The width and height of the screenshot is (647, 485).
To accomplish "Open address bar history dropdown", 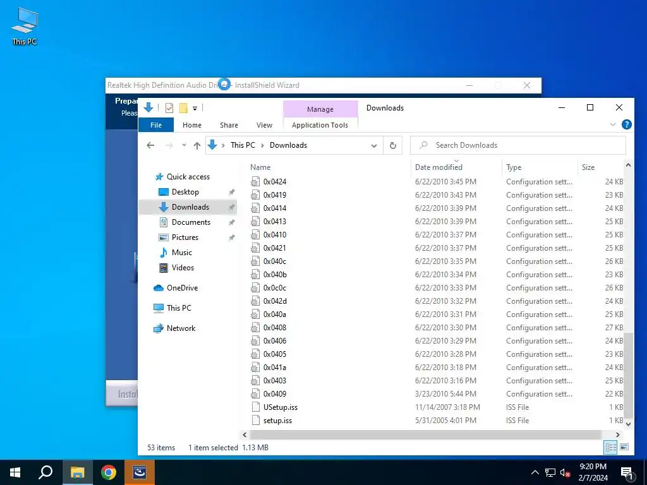I will (374, 146).
